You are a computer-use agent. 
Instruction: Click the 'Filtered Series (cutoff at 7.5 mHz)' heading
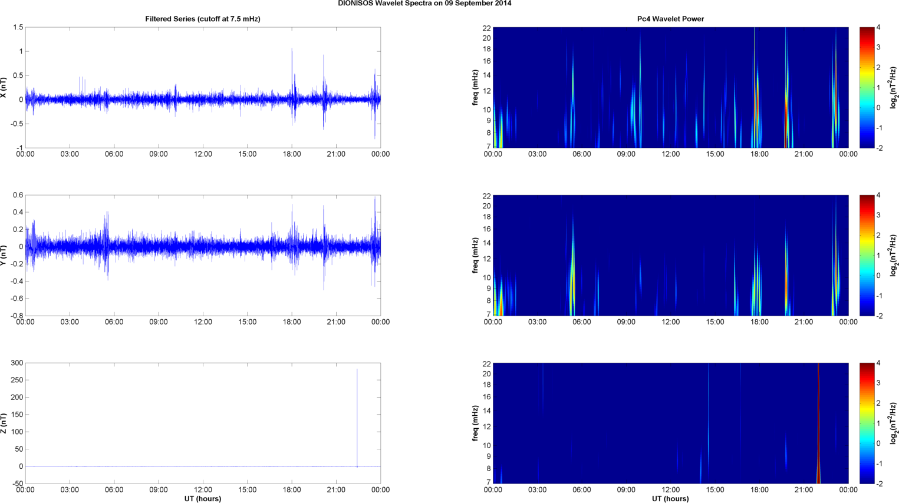click(x=203, y=19)
